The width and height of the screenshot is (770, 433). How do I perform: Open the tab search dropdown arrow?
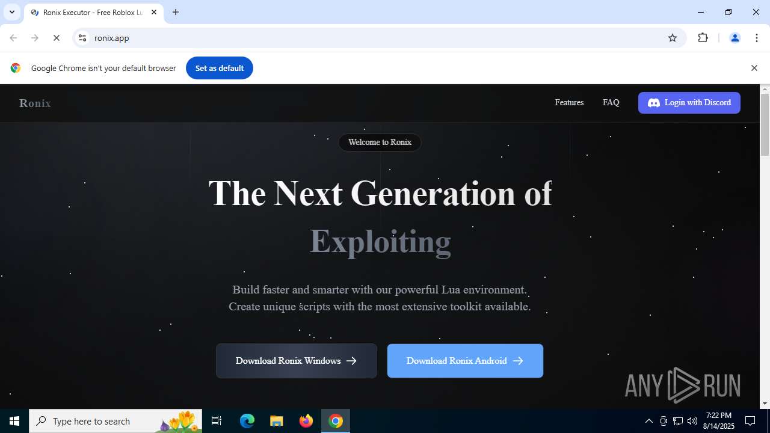click(11, 12)
